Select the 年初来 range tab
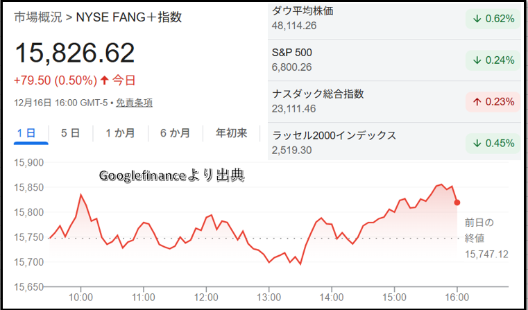This screenshot has width=528, height=310. pyautogui.click(x=231, y=133)
